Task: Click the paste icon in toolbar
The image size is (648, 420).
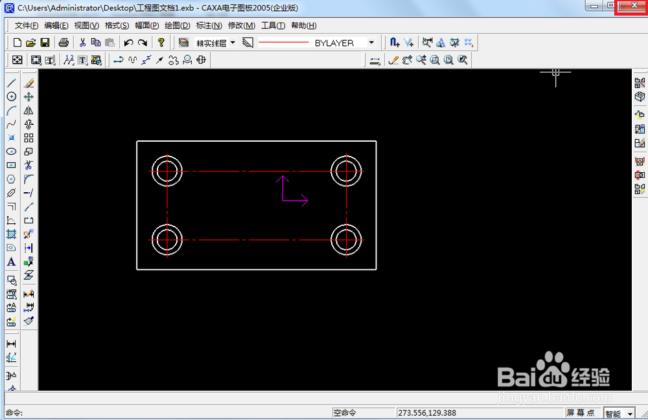Action: click(110, 43)
